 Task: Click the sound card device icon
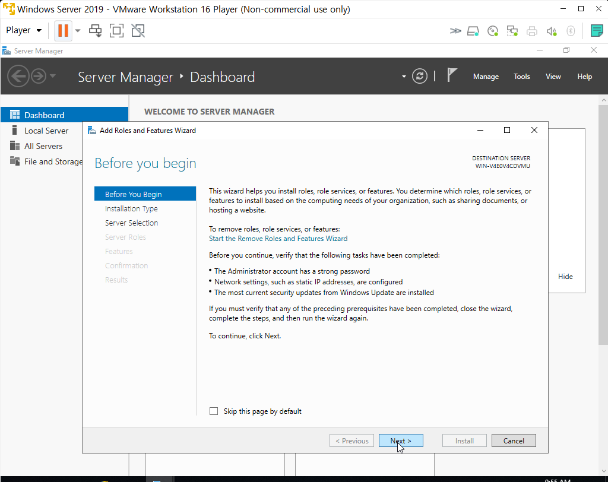click(552, 31)
